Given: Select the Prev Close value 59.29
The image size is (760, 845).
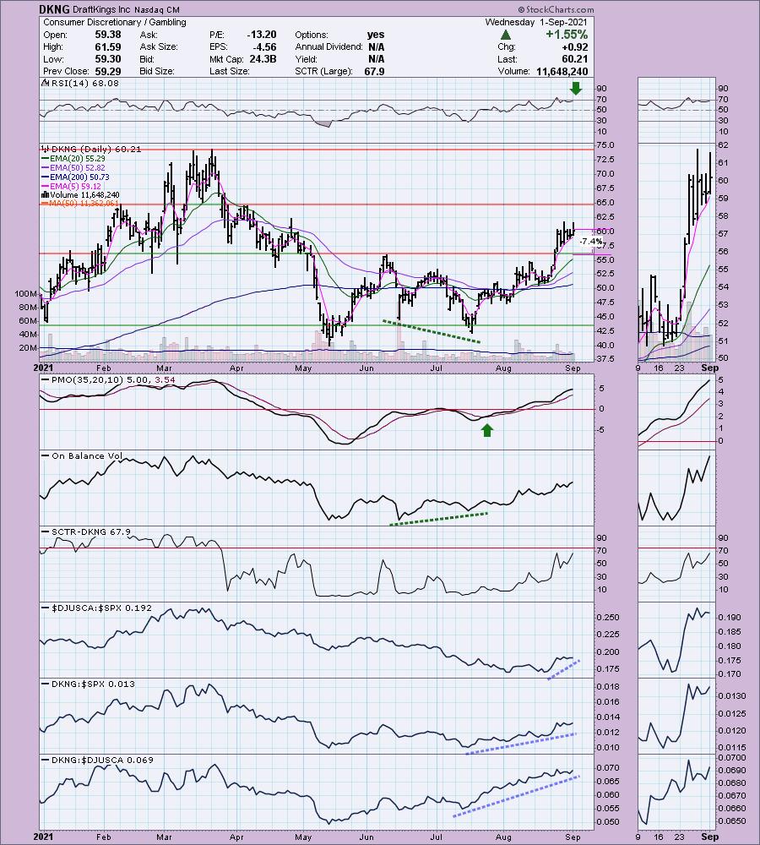Looking at the screenshot, I should coord(108,72).
